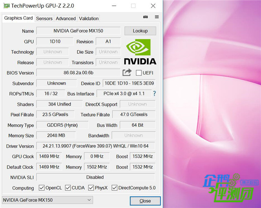This screenshot has width=261, height=208.
Task: Click the GPU-Z app icon in title bar
Action: (x=7, y=6)
